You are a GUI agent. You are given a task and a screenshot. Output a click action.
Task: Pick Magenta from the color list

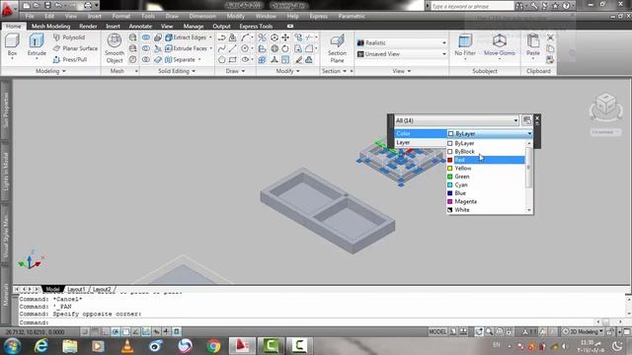tap(486, 201)
